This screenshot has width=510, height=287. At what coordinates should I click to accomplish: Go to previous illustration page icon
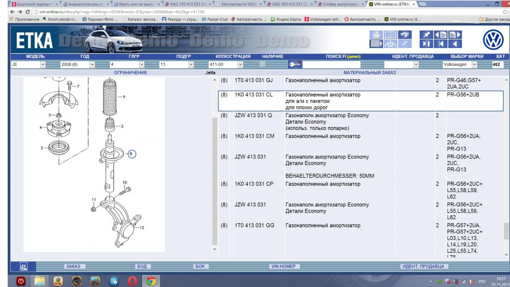point(441,35)
